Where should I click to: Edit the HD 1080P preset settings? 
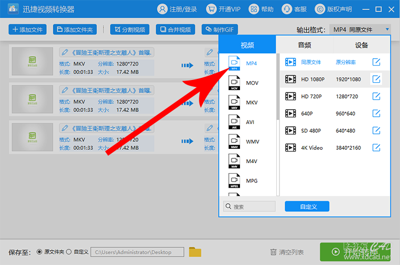[377, 79]
